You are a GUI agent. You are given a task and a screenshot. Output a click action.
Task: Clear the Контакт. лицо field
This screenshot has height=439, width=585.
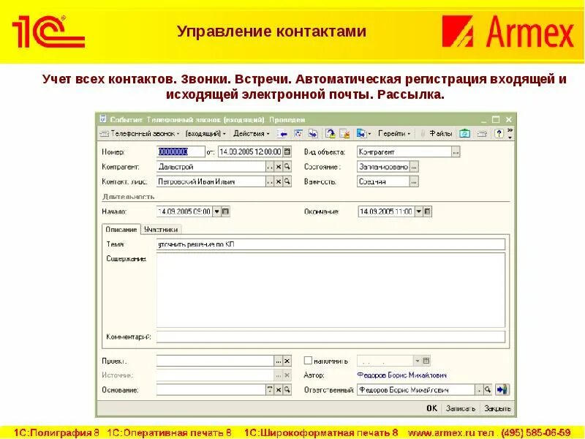point(279,181)
